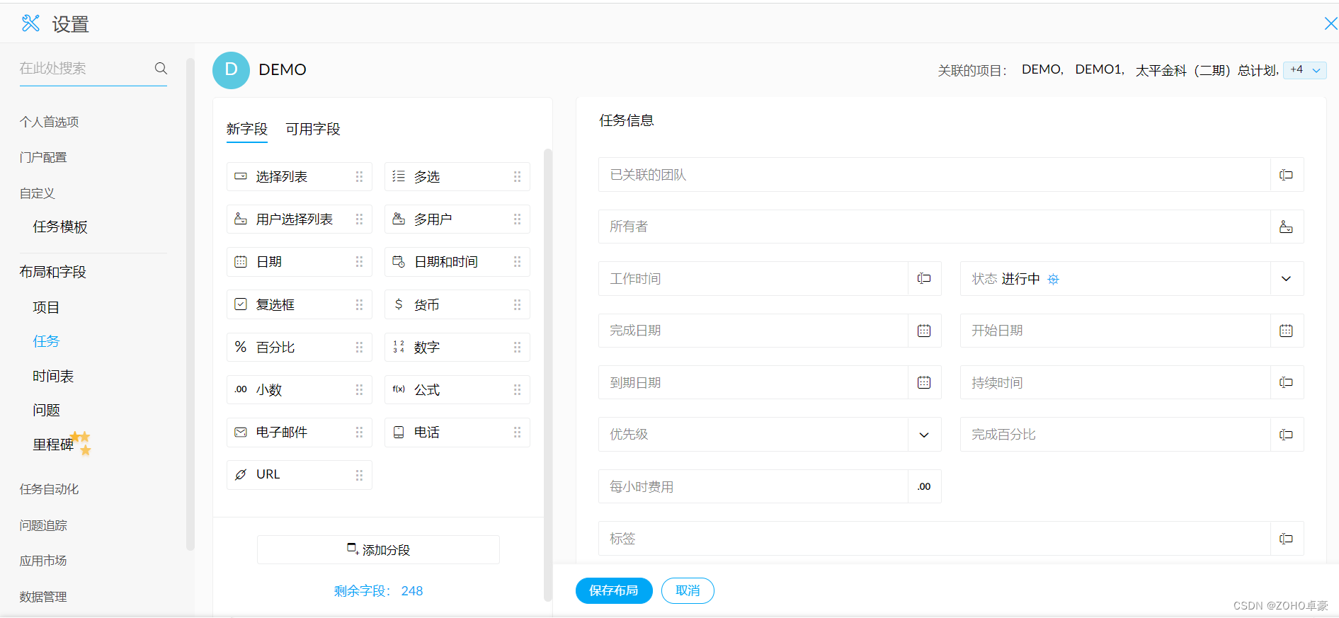The width and height of the screenshot is (1339, 618).
Task: Click calendar icon in 到期日期 field
Action: 924,382
